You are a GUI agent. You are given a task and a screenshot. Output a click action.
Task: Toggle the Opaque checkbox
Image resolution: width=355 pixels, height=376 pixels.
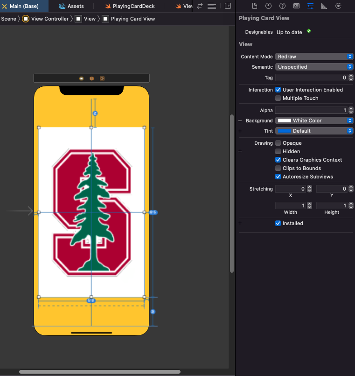pyautogui.click(x=278, y=143)
